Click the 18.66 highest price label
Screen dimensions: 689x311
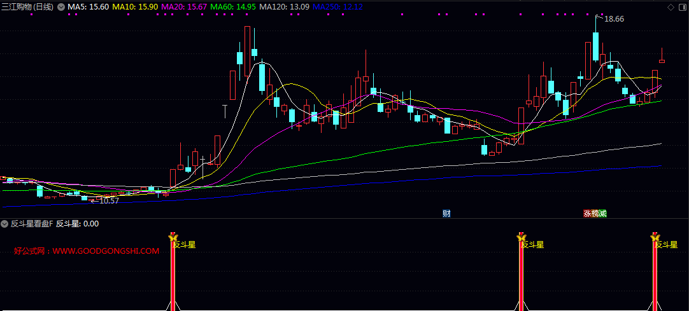[614, 19]
